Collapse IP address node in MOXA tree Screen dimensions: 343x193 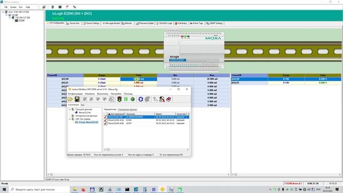tap(10, 18)
